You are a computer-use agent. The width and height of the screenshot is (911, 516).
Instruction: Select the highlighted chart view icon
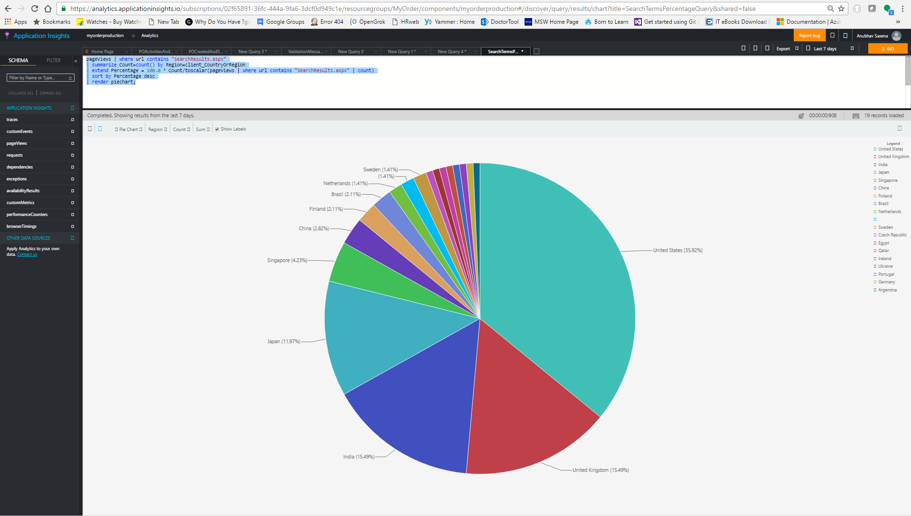tap(100, 129)
